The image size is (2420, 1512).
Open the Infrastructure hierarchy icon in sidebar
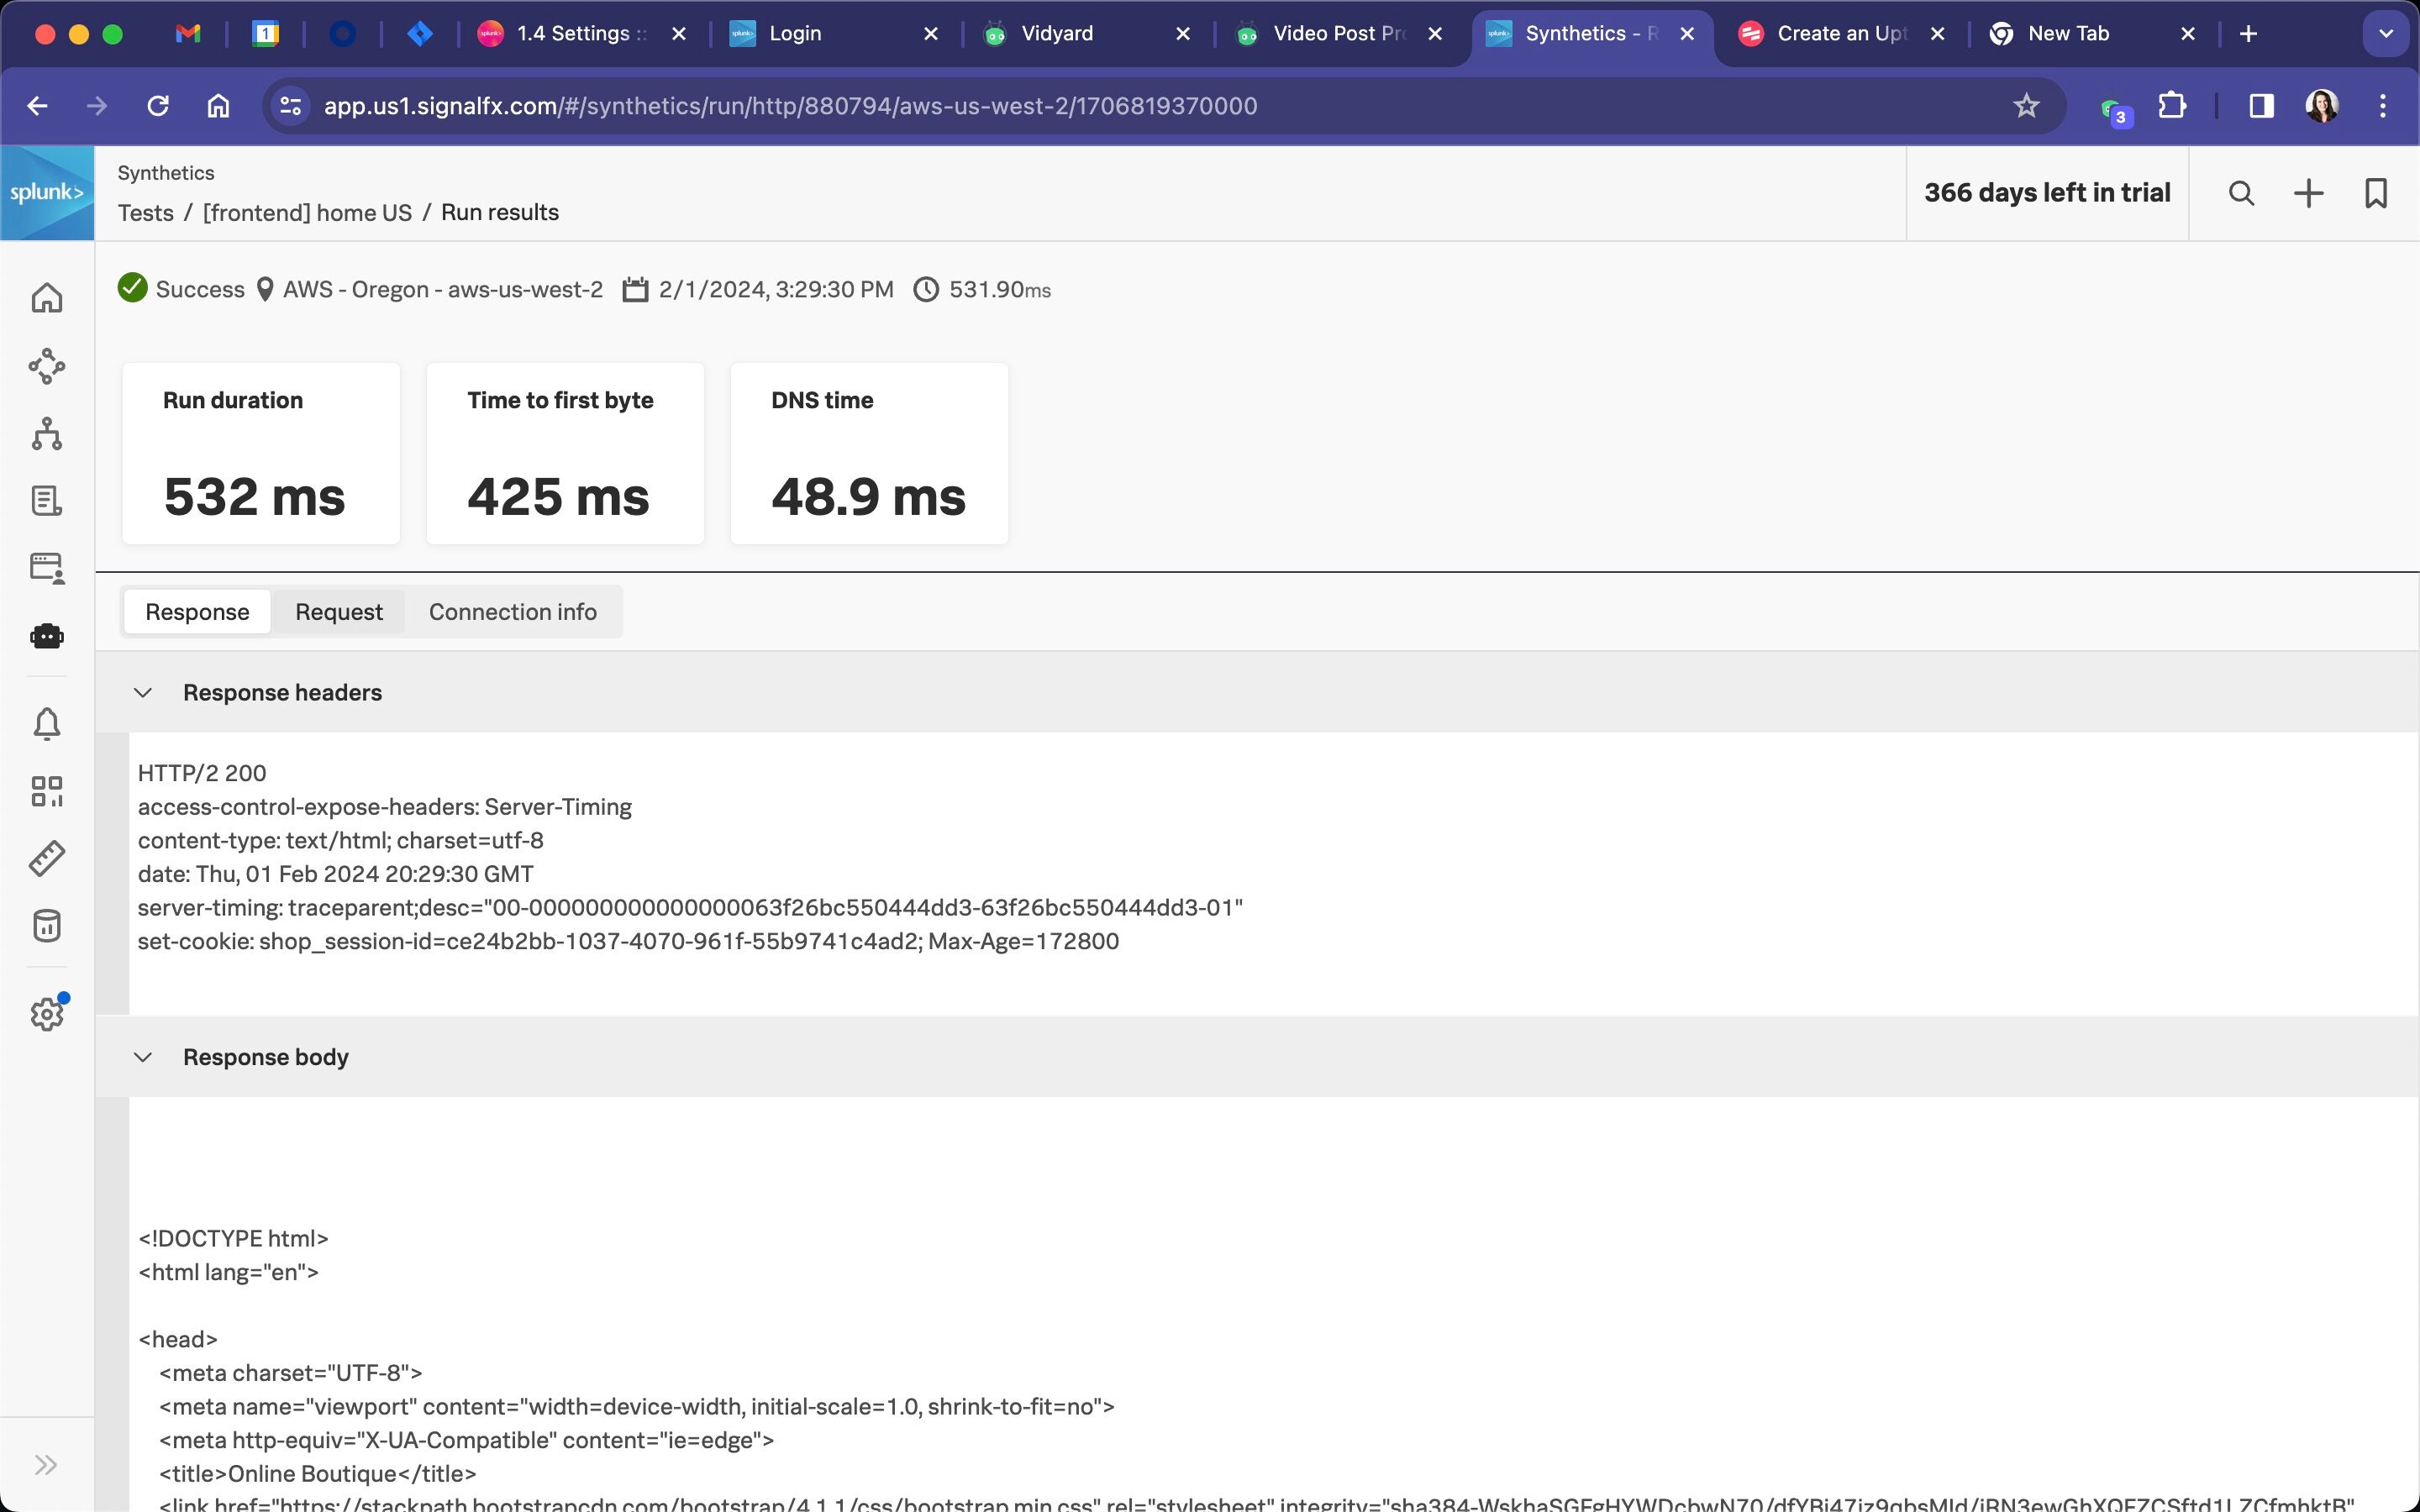click(x=47, y=434)
